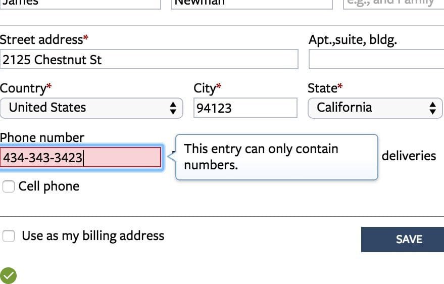The image size is (444, 284).
Task: Click the highlighted Phone number input
Action: [81, 158]
